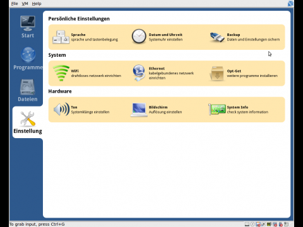Viewport: 303px width, 227px height.
Task: Click the CD drive status icon
Action: coord(252,224)
